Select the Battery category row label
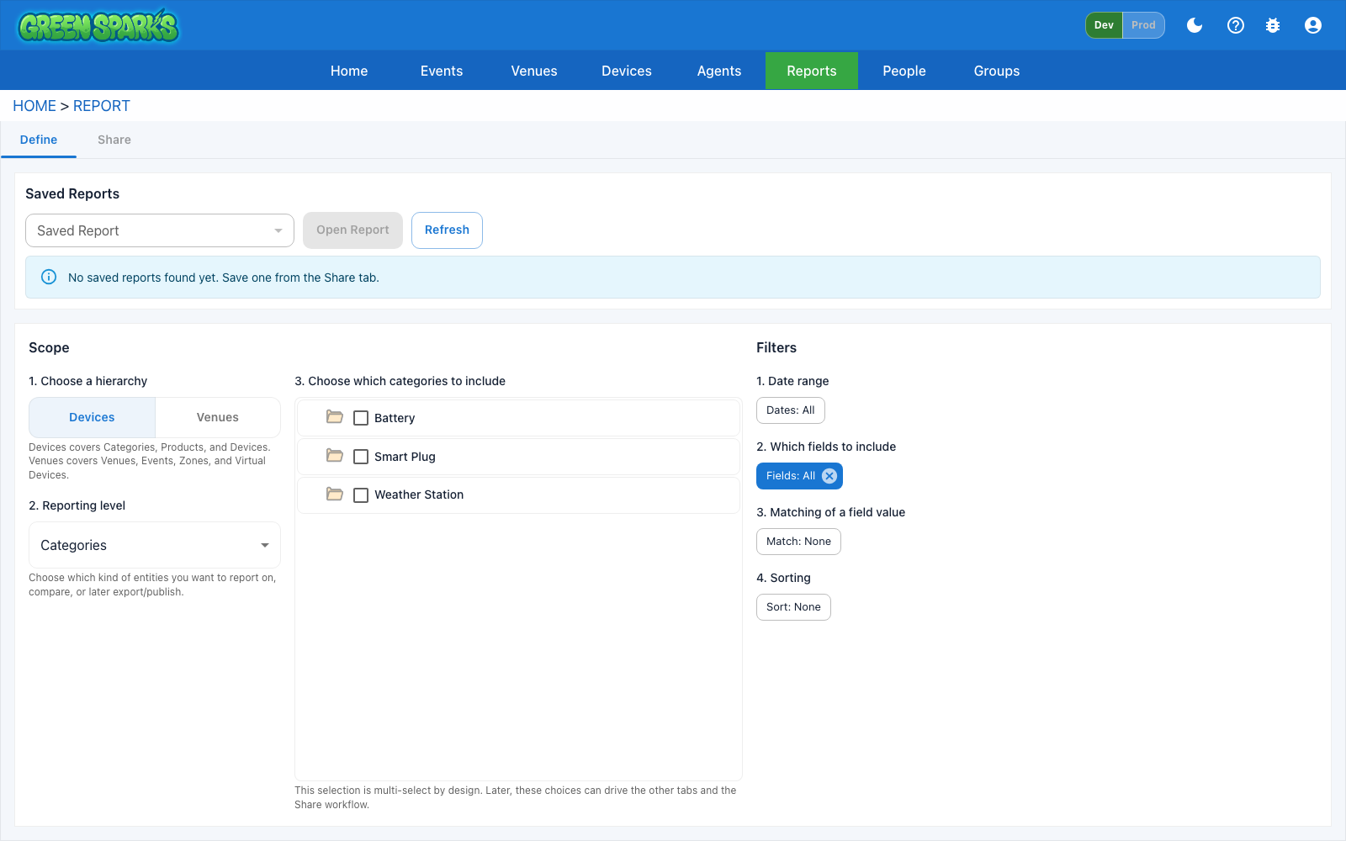Viewport: 1346px width, 841px height. click(395, 418)
